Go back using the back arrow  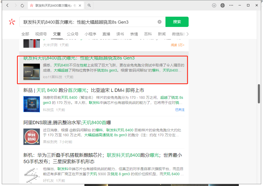click(7, 5)
